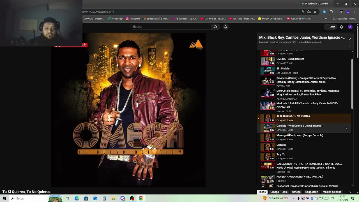Click the Bluetooth tray icon
The height and width of the screenshot is (202, 359).
tap(312, 198)
